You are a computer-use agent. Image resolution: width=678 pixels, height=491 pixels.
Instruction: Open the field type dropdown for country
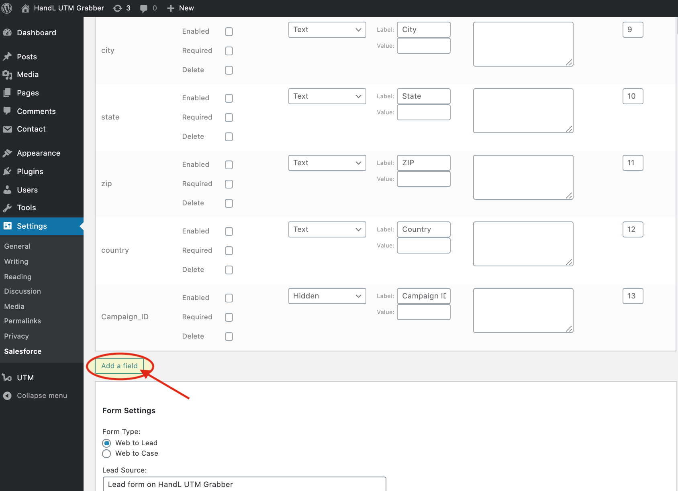point(327,229)
